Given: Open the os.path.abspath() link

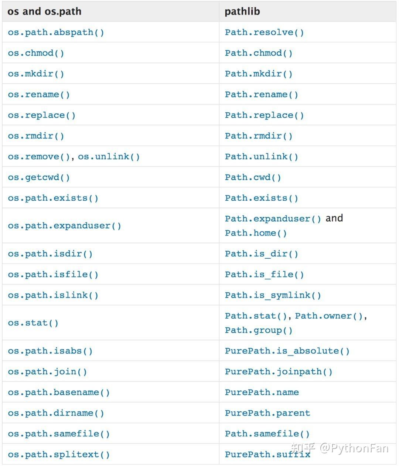Looking at the screenshot, I should pyautogui.click(x=56, y=32).
